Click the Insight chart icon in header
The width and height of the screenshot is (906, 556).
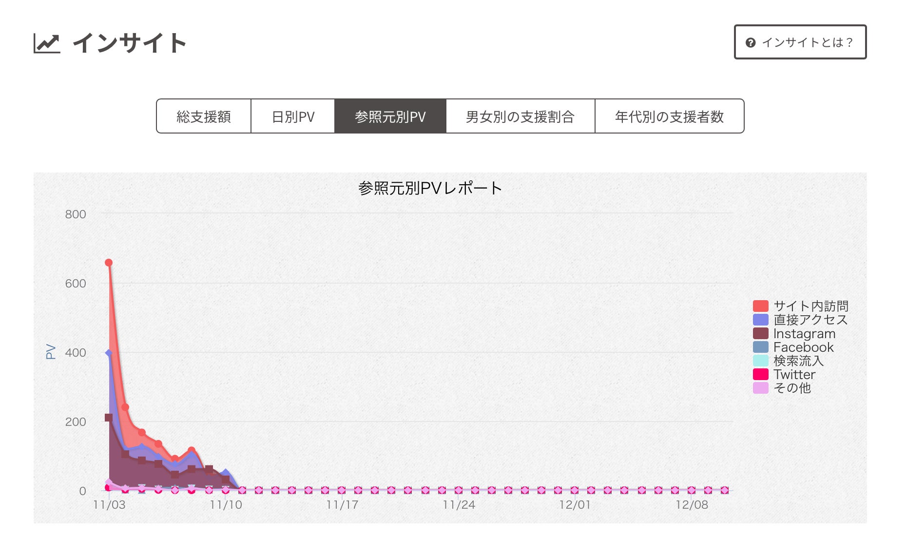[47, 43]
